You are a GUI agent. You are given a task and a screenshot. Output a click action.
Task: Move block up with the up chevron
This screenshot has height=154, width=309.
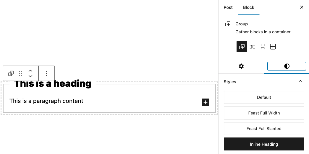tap(30, 71)
